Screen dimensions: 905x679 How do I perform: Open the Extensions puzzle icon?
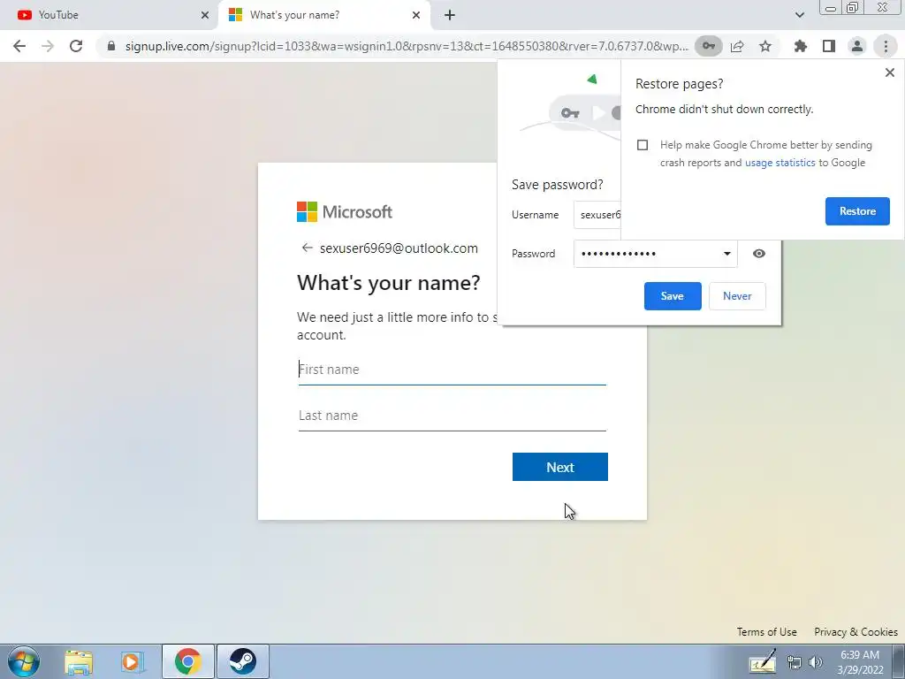pyautogui.click(x=800, y=46)
